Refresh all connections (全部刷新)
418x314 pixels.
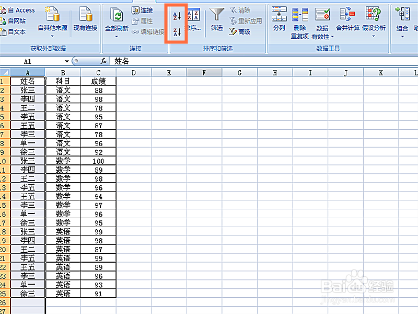117,19
